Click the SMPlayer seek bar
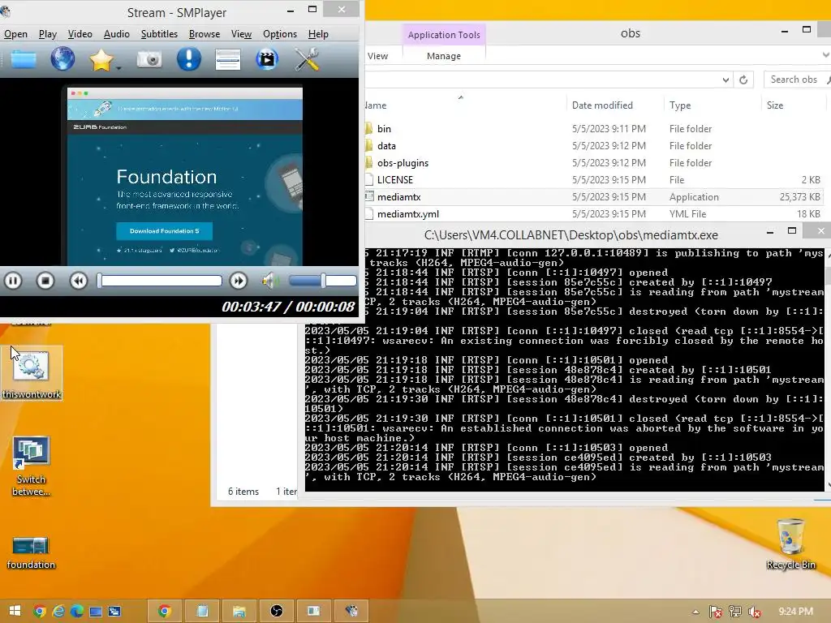 (x=160, y=280)
